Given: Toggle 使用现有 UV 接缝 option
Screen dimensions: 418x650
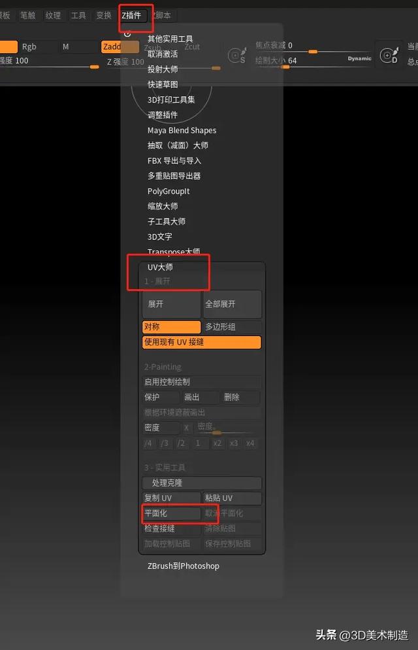Looking at the screenshot, I should (201, 342).
